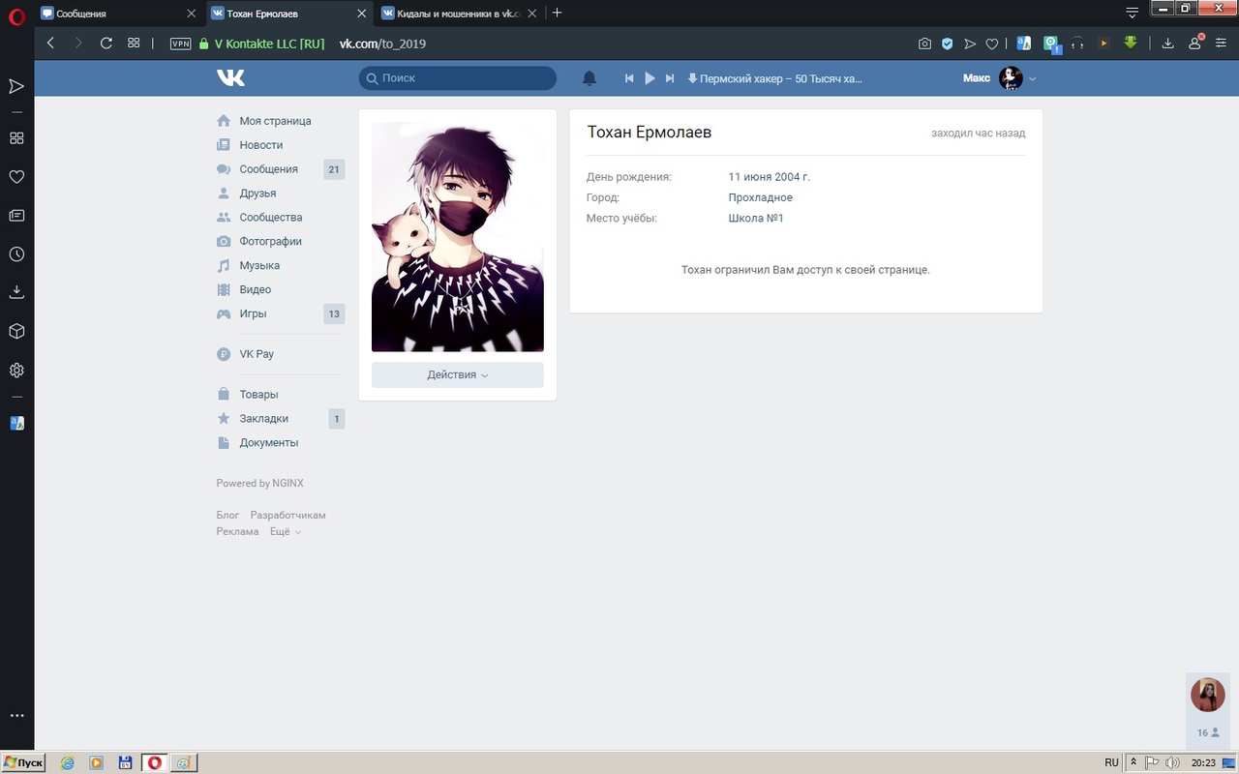Go to previous track in header player
1239x774 pixels.
(x=629, y=78)
